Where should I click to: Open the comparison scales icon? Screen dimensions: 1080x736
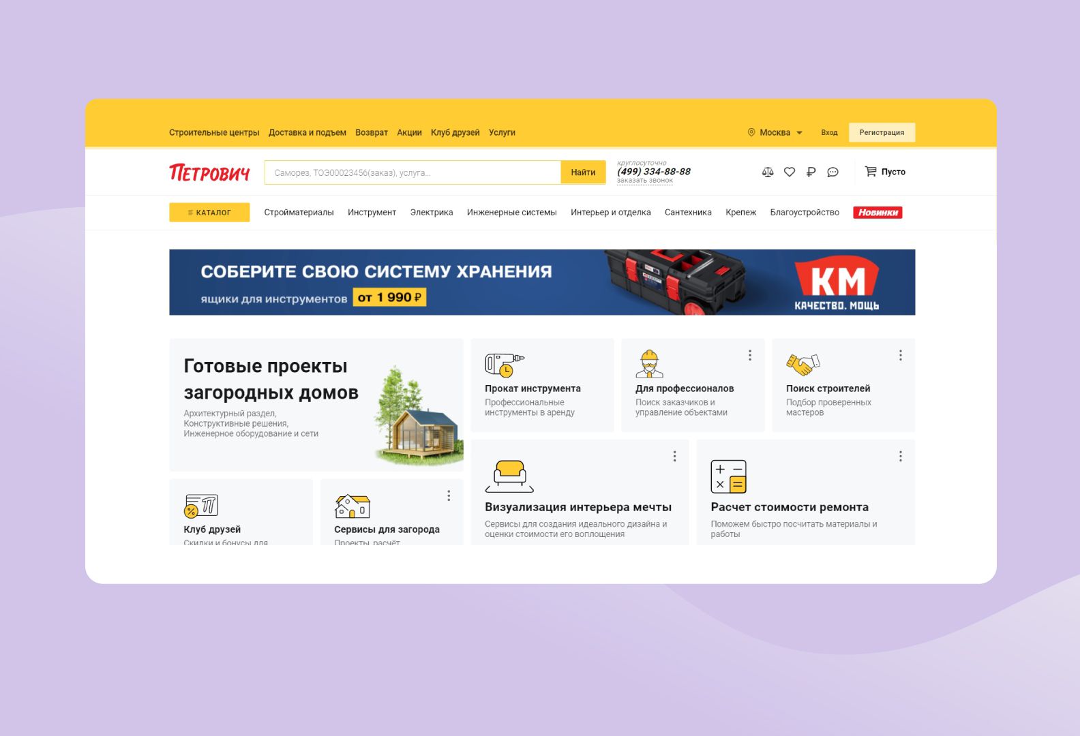point(768,172)
